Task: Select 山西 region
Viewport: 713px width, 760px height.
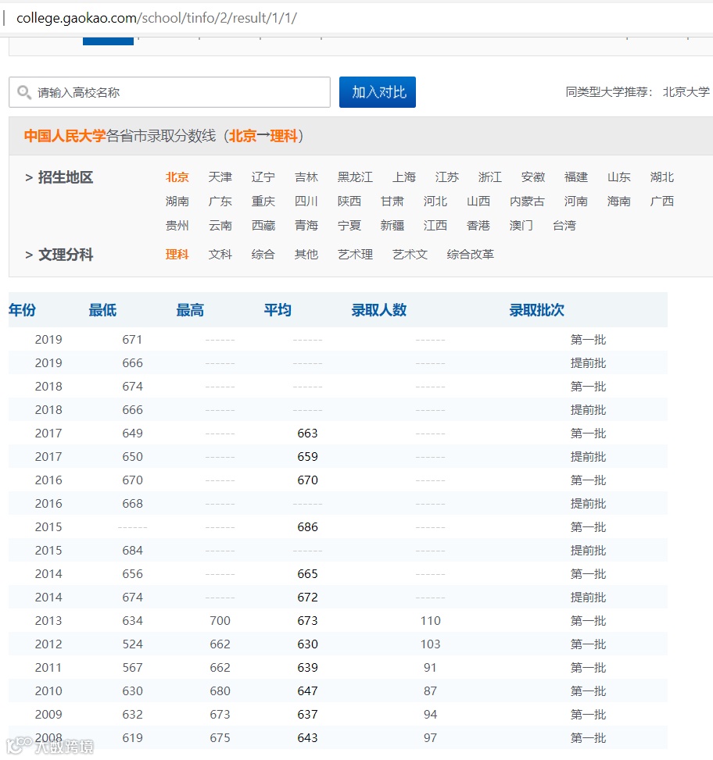Action: (x=478, y=202)
